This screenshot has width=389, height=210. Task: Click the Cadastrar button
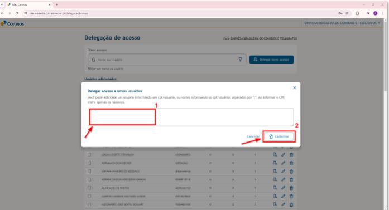pos(279,136)
